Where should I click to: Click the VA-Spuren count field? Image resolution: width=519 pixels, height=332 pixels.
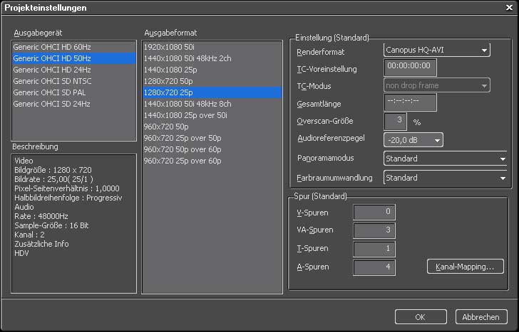pos(374,230)
